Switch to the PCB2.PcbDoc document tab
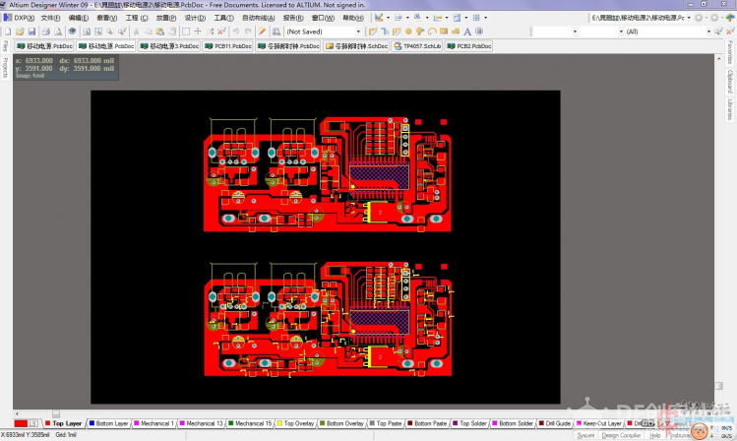This screenshot has width=737, height=441. [x=469, y=46]
